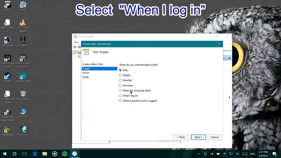Screen dimensions: 281x158
Task: Go to the Finish wizard step
Action: (86, 77)
